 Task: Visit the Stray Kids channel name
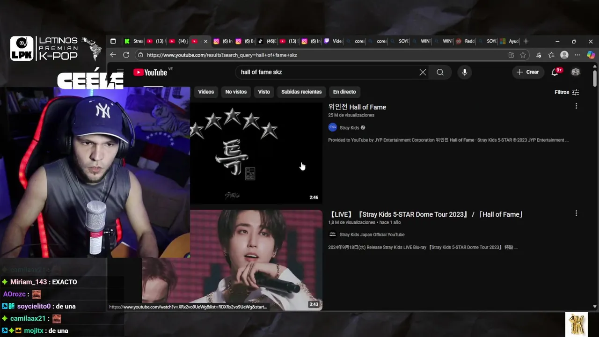349,128
